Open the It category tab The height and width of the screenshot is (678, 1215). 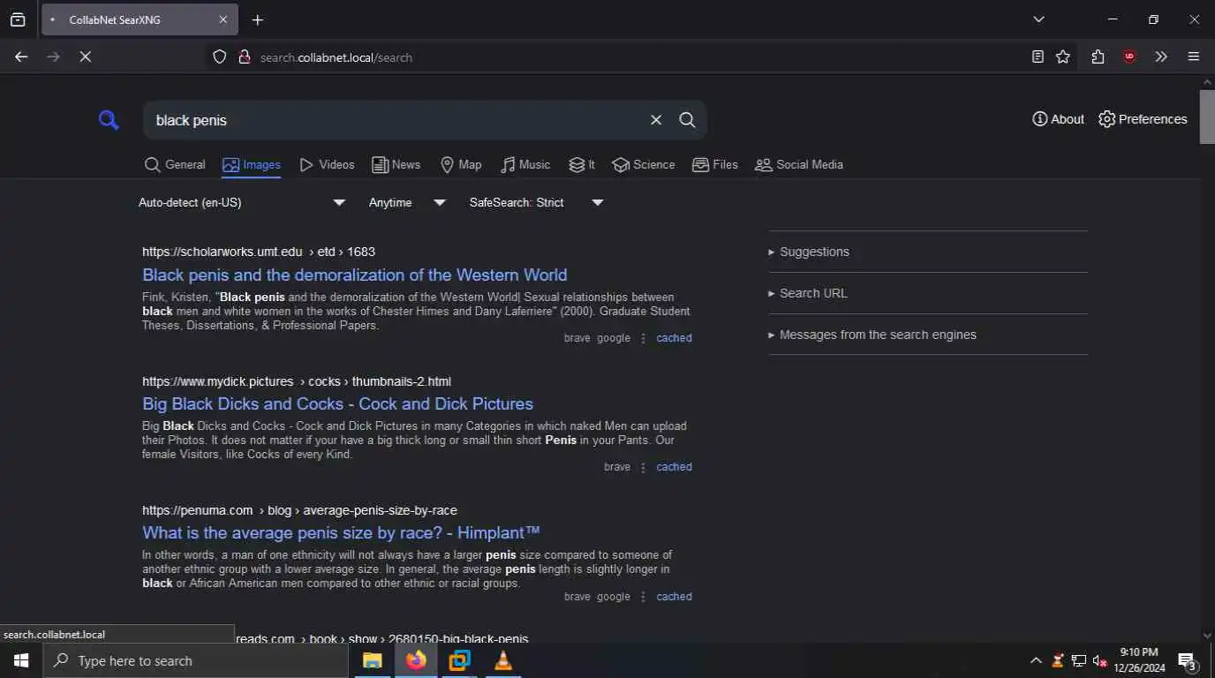[x=582, y=165]
